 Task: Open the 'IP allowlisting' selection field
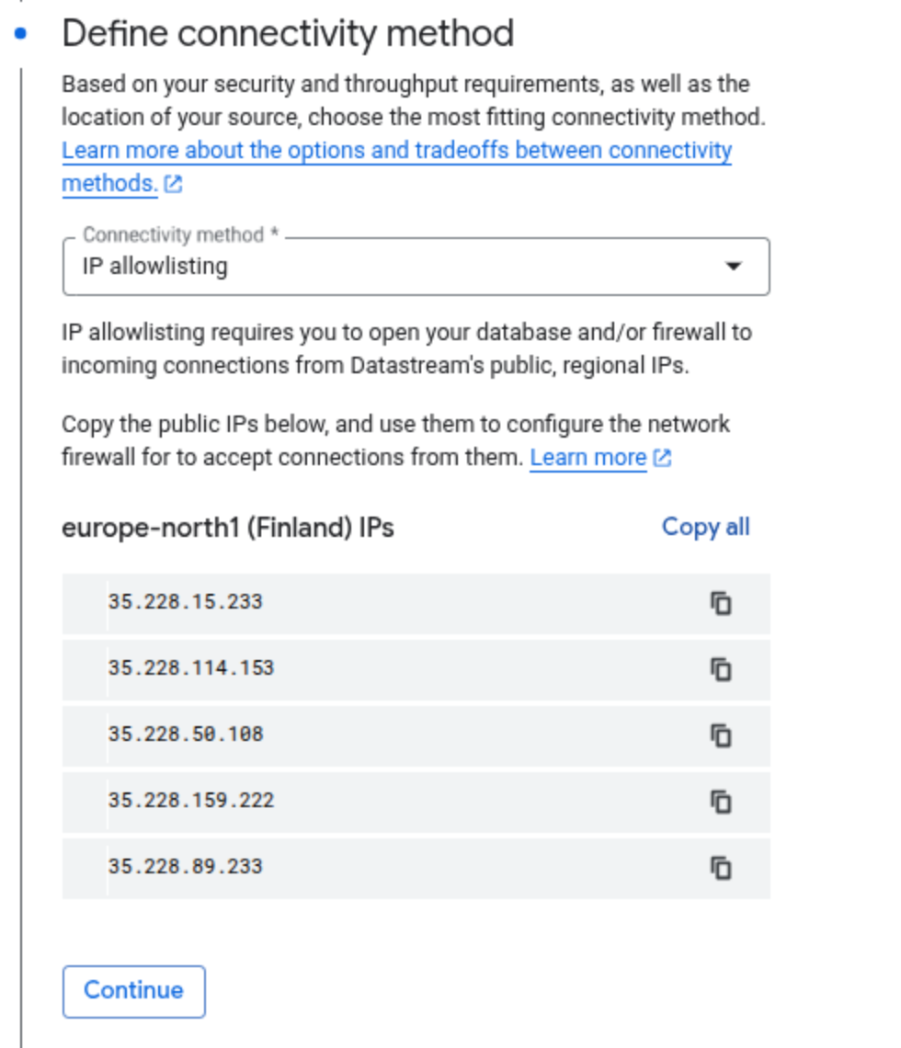tap(416, 266)
